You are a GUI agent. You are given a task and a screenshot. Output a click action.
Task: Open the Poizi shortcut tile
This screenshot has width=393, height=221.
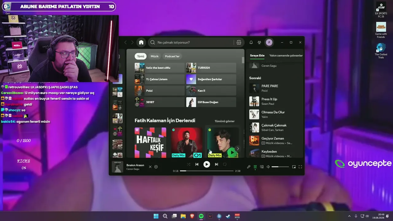[160, 91]
